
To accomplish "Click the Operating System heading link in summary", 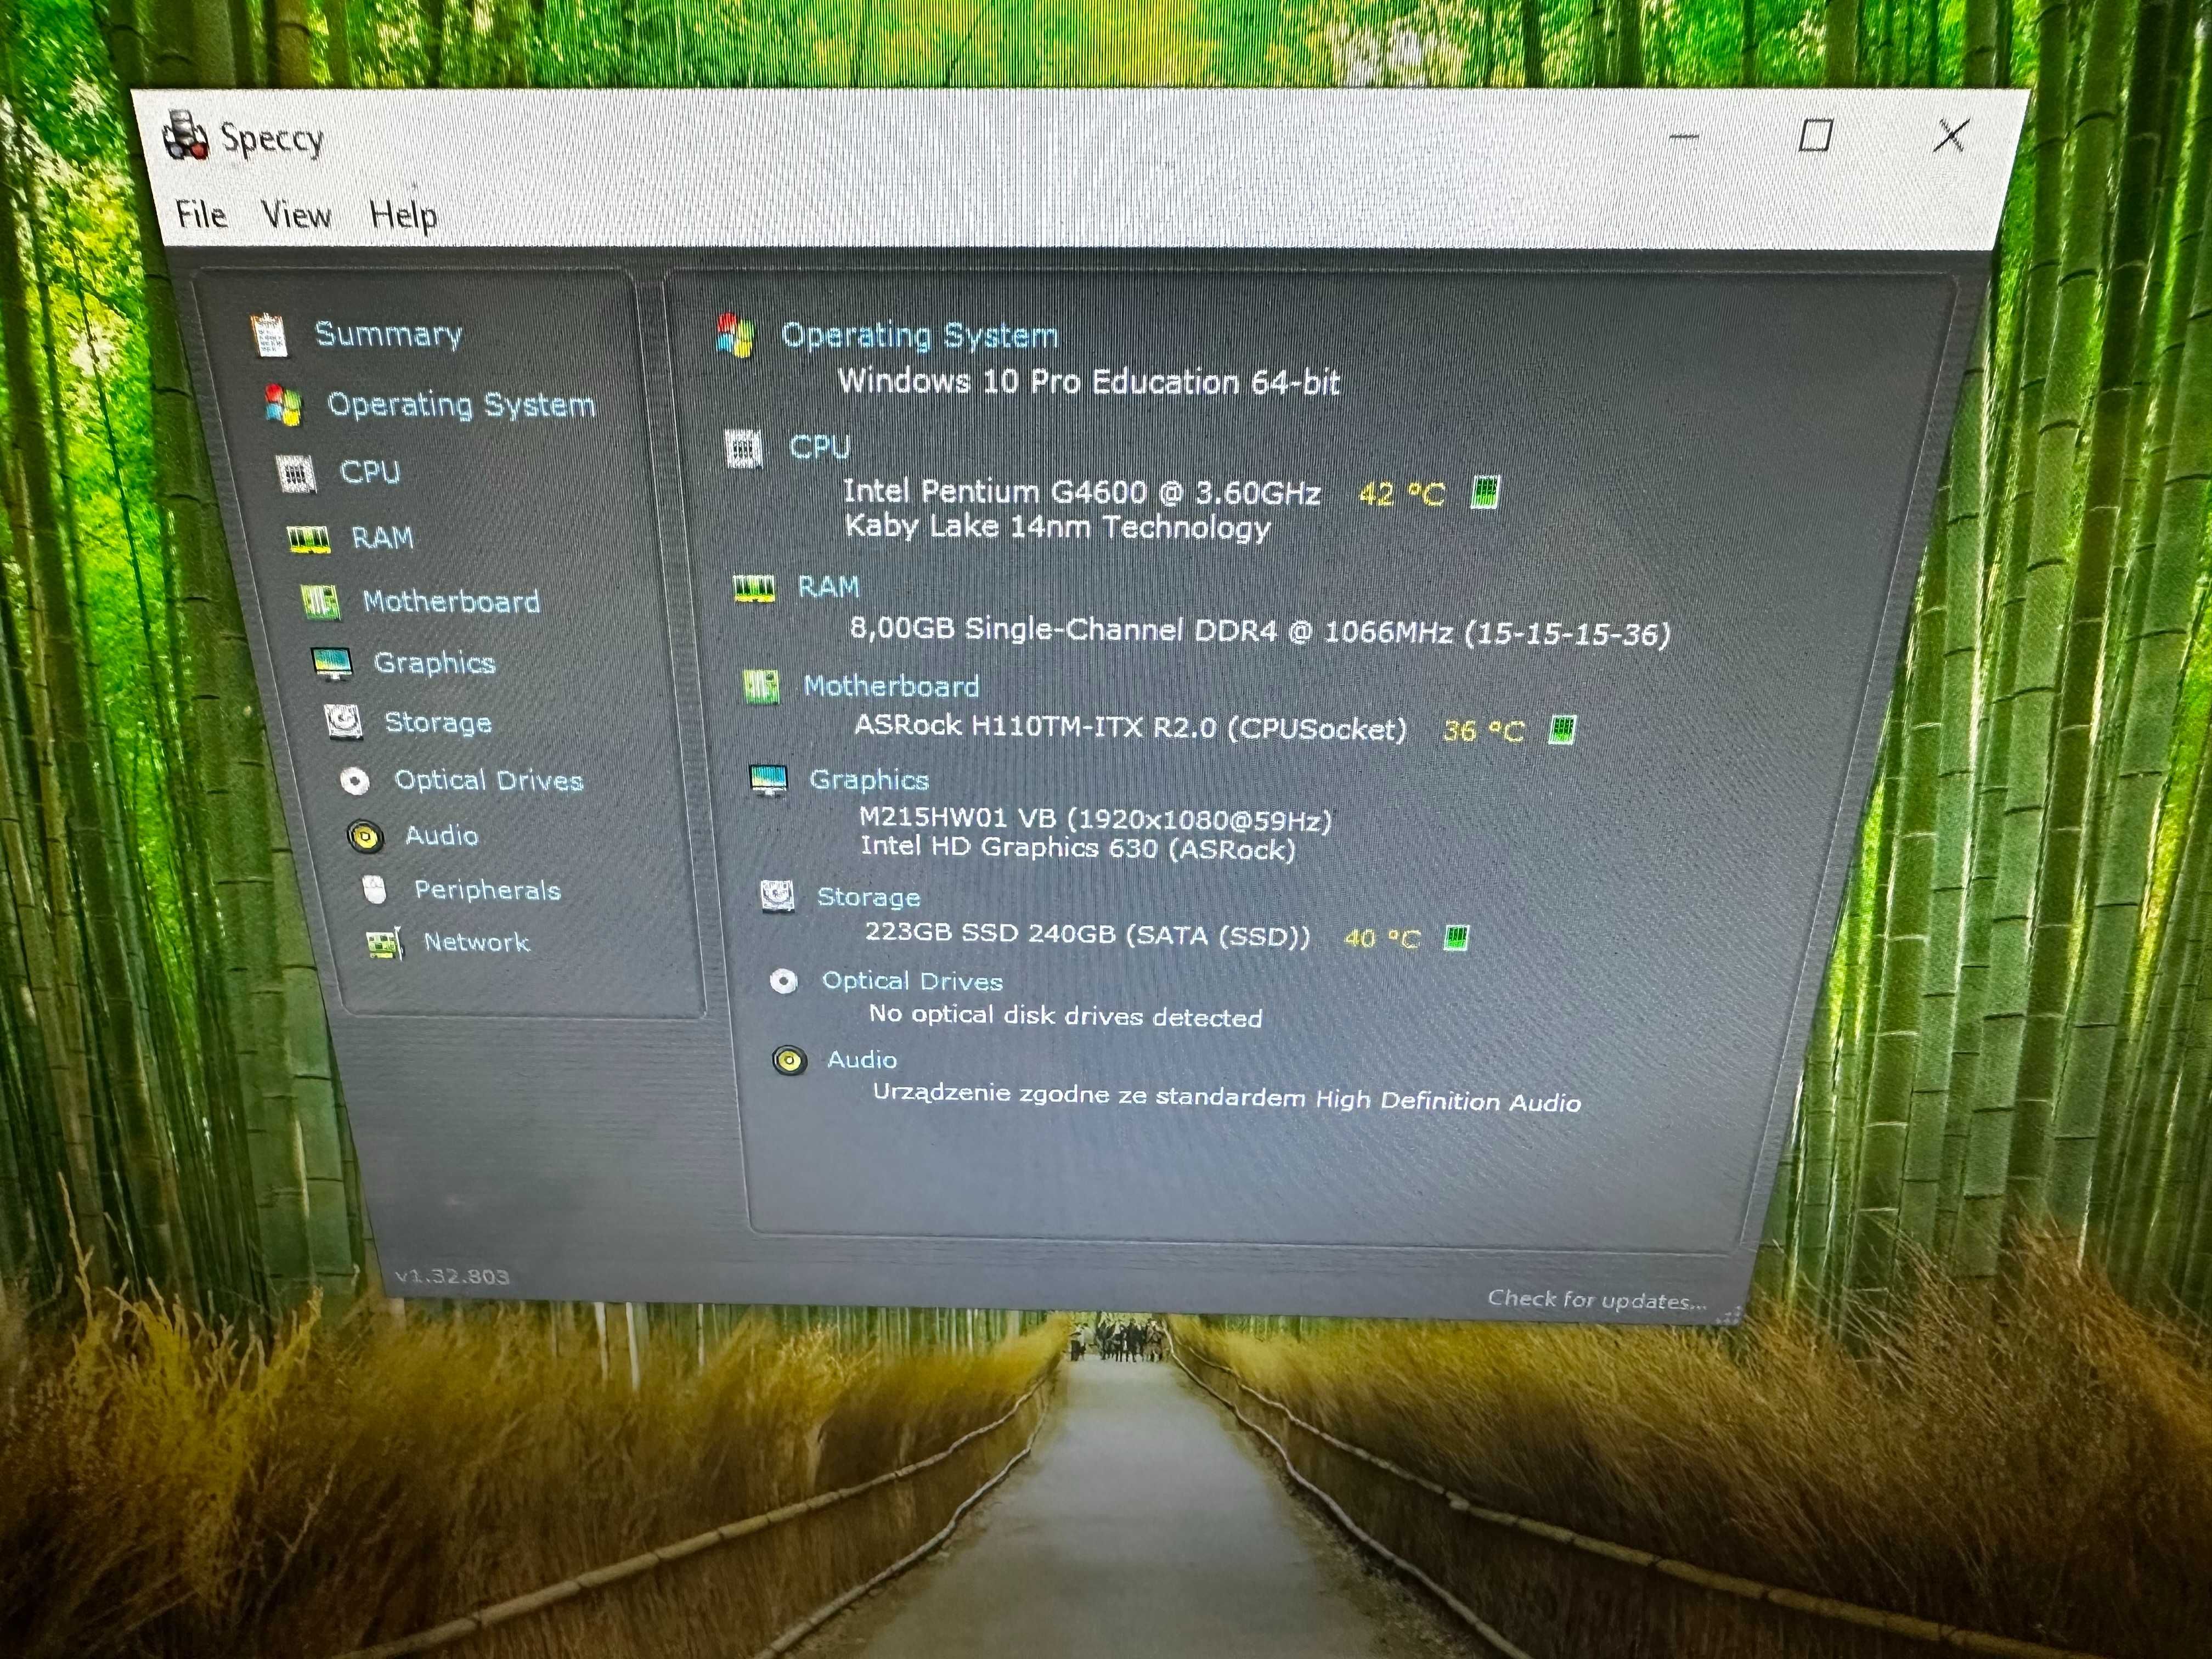I will click(x=920, y=335).
